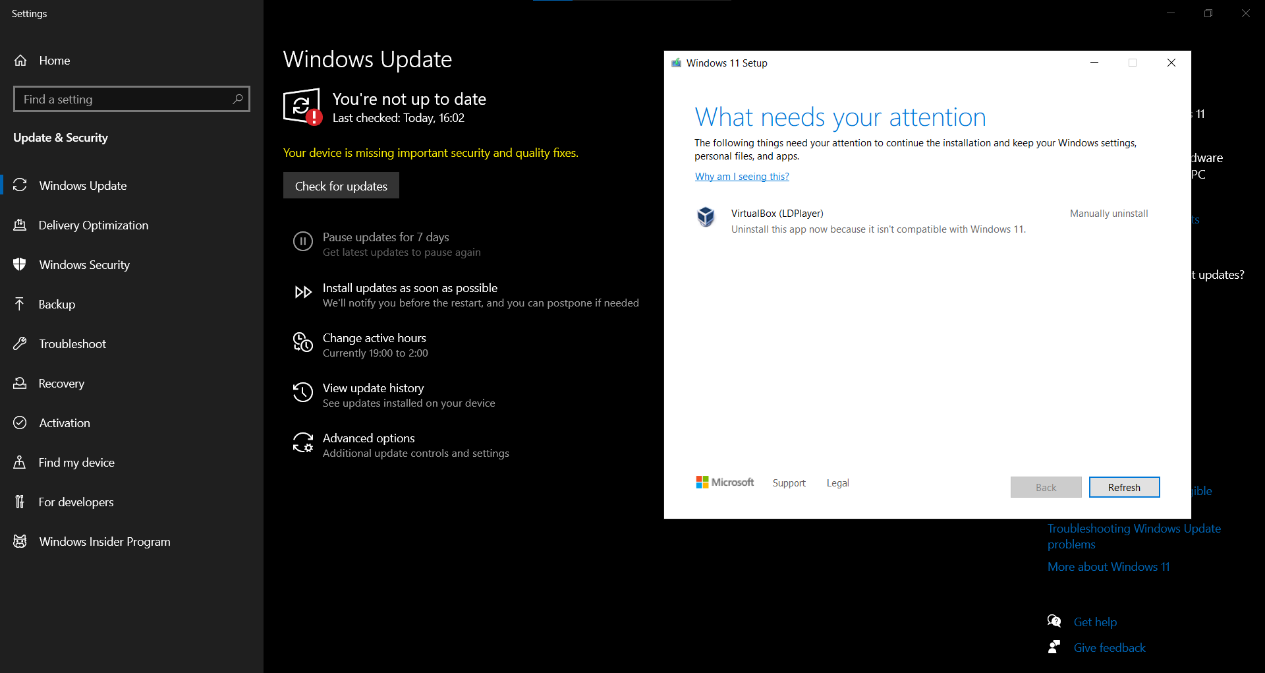Click the Windows 11 Setup title bar icon

coord(676,63)
